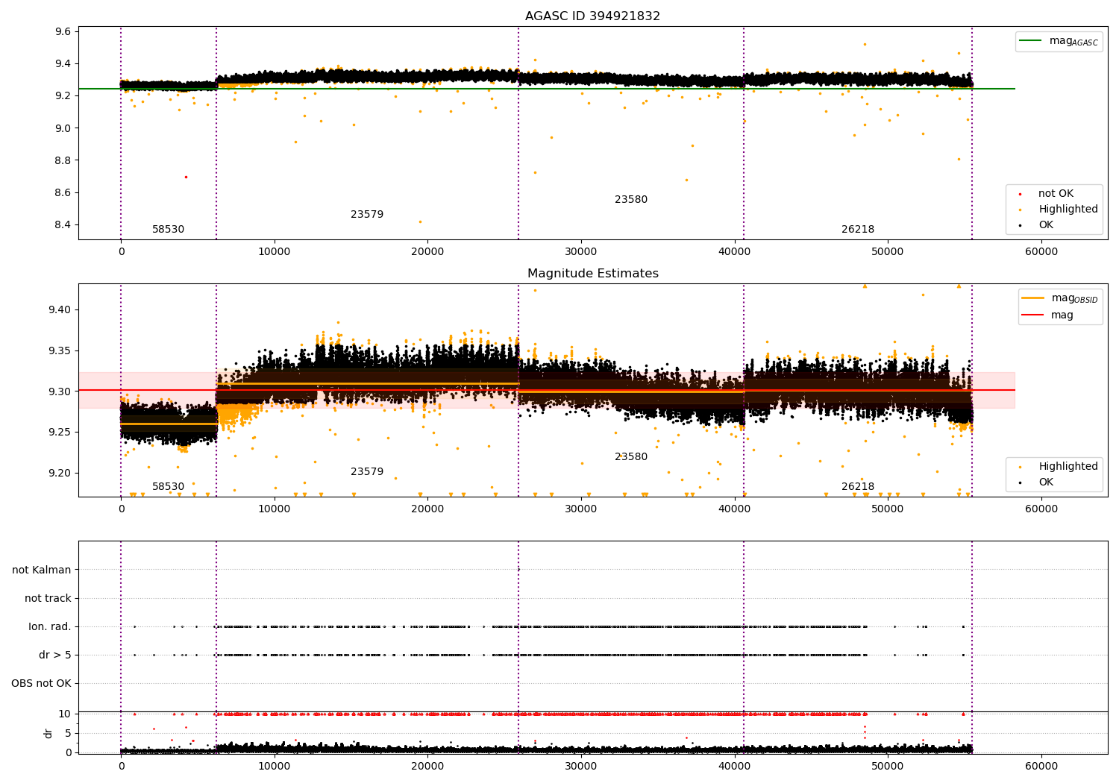Screen dimensions: 1119x783
Task: Click the 10 tick on the dr axis
Action: point(65,714)
